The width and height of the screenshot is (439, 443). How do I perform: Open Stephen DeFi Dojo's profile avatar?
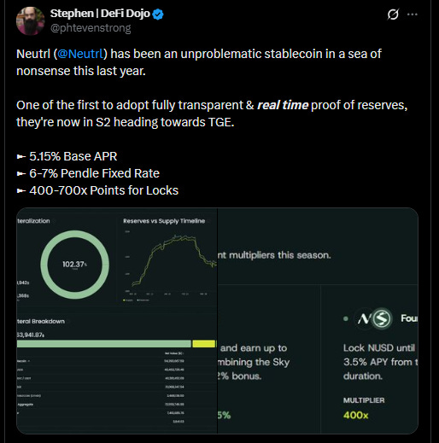(x=31, y=21)
